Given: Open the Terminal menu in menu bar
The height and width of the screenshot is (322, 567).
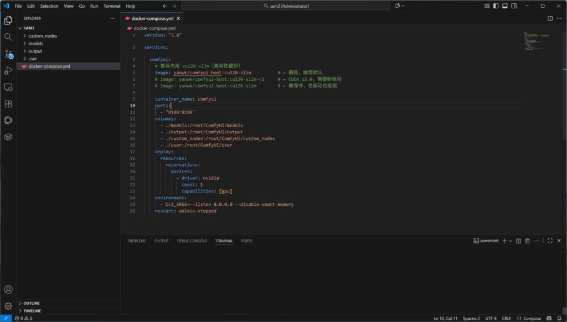Looking at the screenshot, I should [x=112, y=6].
